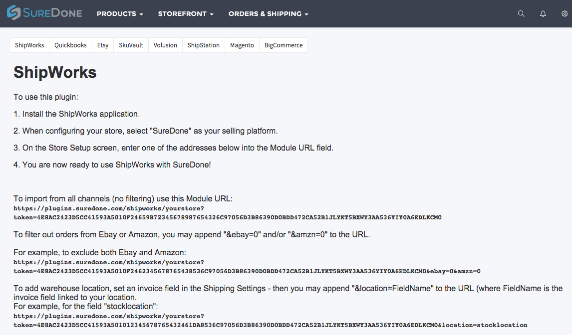Switch to the BigCommerce tab
572x335 pixels.
[284, 45]
